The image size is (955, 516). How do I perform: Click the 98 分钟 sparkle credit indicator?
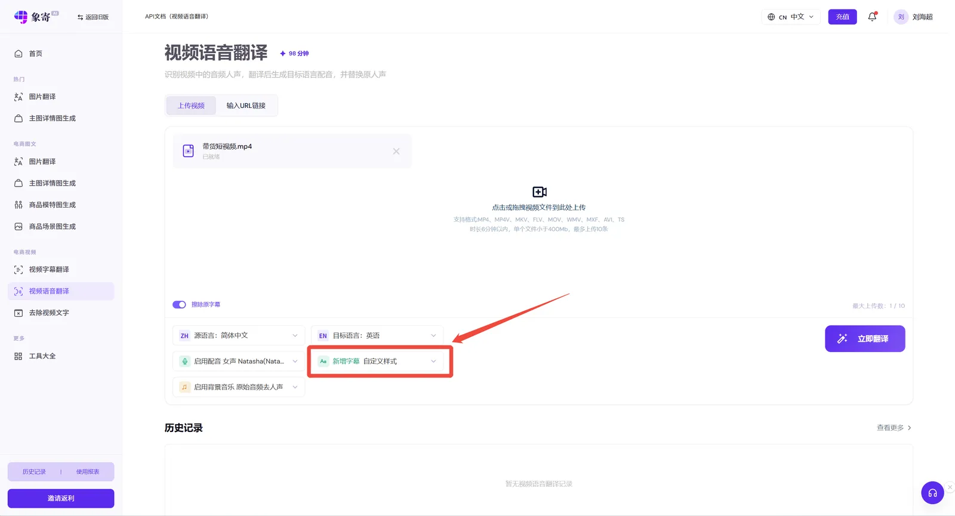(x=294, y=53)
